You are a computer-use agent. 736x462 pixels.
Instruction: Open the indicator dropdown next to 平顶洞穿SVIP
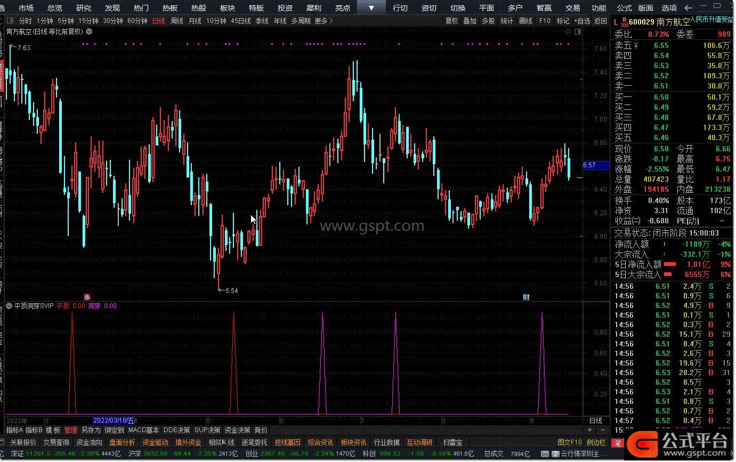click(9, 306)
